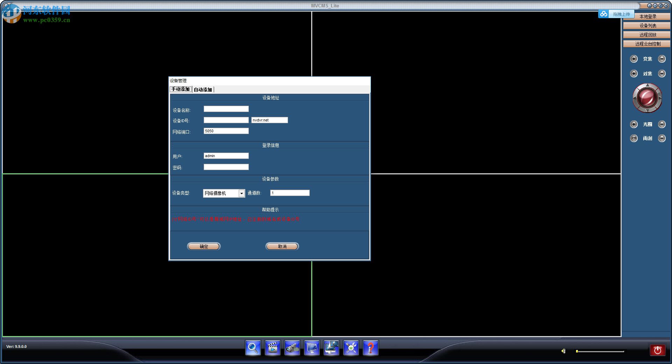Click the minus button beside 对焦 focus
This screenshot has width=672, height=364.
[x=662, y=73]
